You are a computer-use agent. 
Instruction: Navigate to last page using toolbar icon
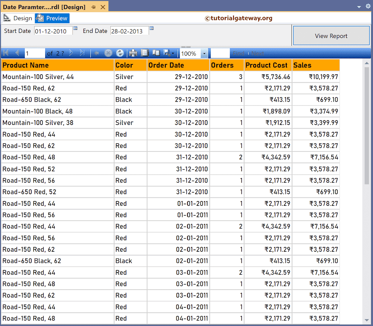(x=81, y=53)
